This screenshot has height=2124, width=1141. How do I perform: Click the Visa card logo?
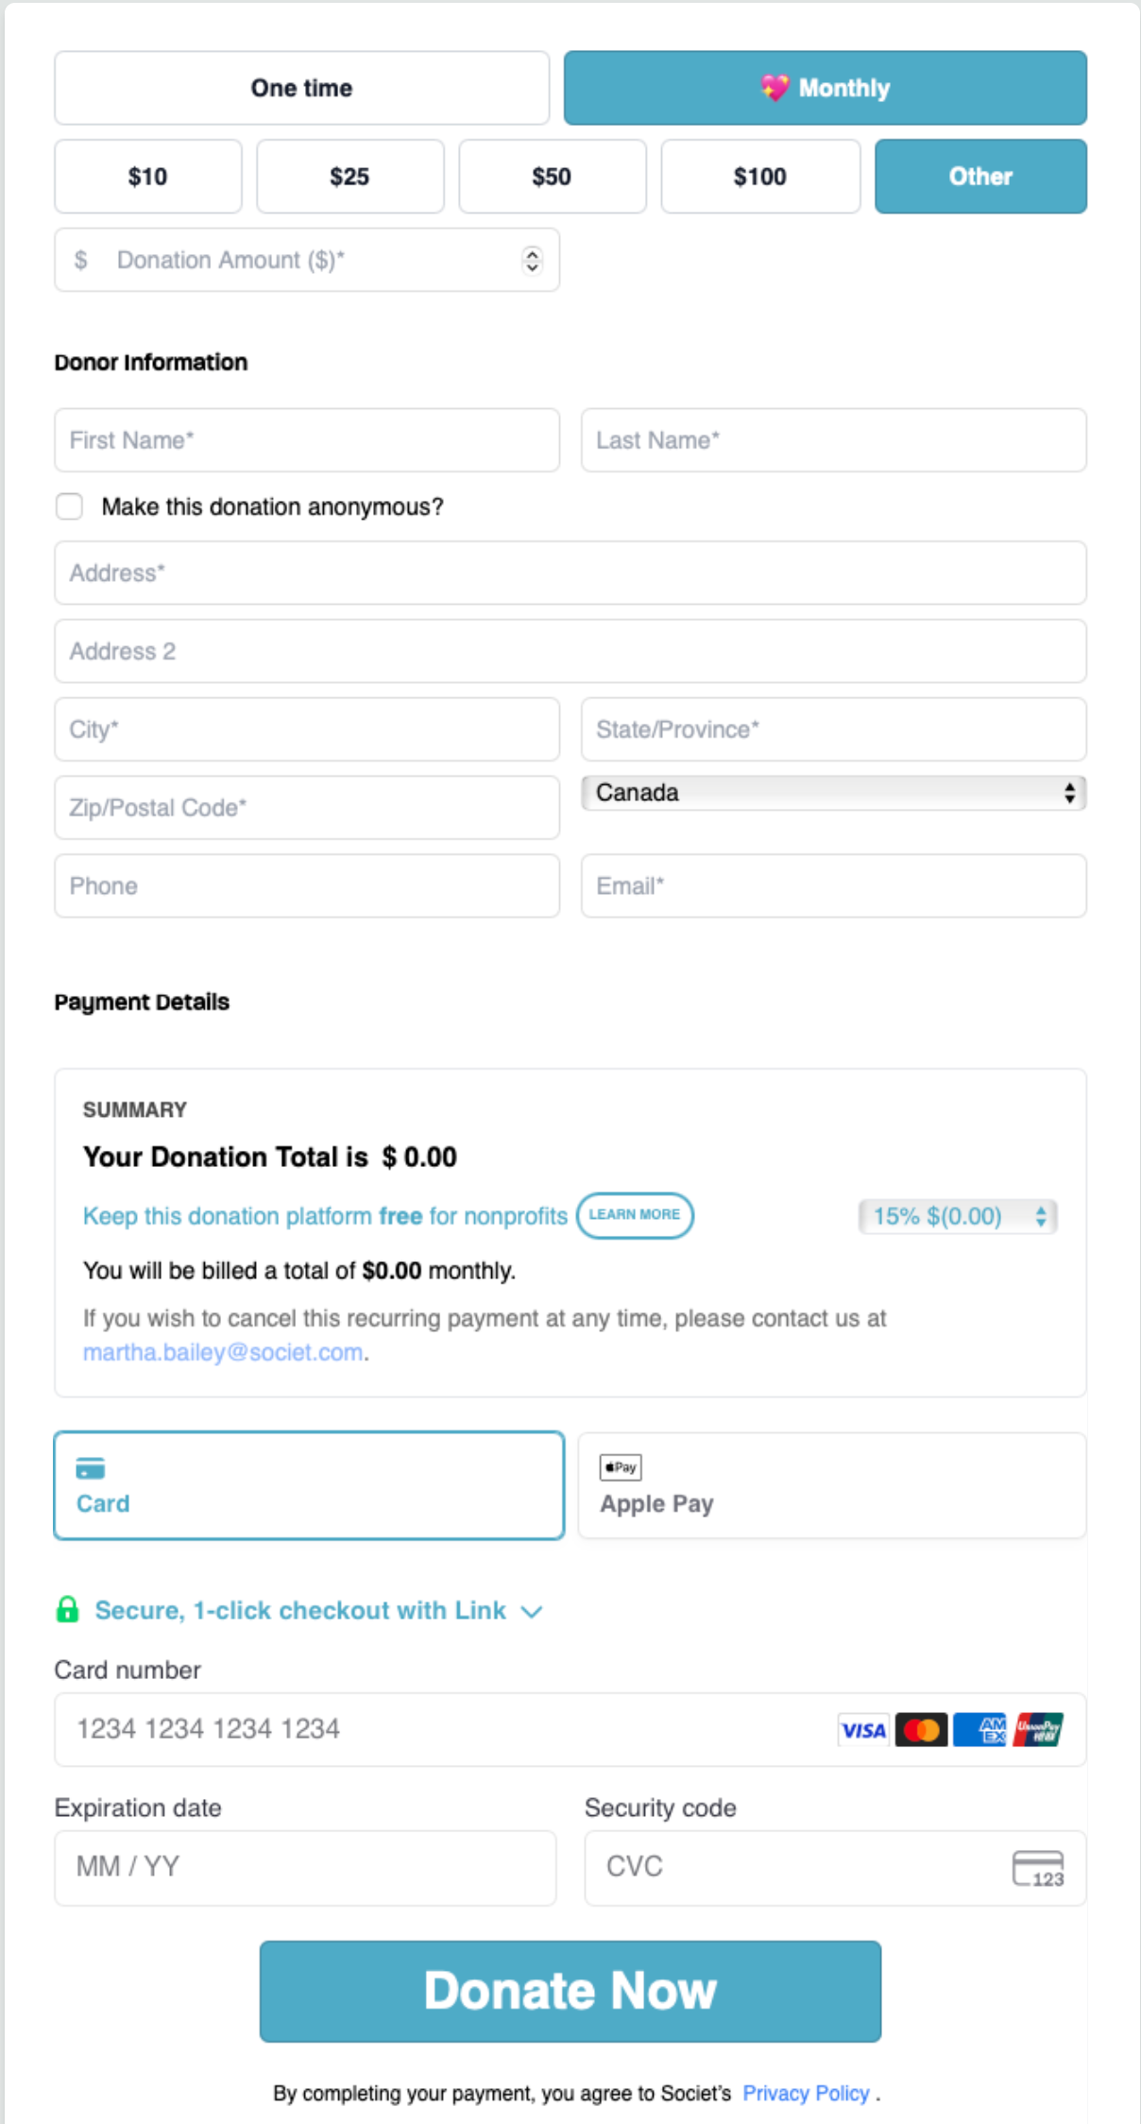[863, 1730]
